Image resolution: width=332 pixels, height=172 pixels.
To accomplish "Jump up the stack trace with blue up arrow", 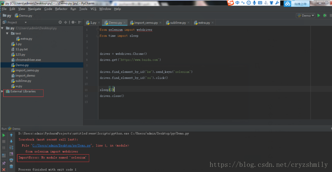I will [x=11, y=135].
